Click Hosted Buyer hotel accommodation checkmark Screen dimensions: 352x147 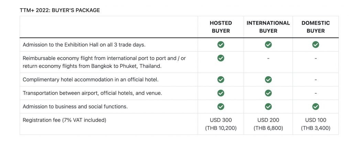click(x=221, y=80)
